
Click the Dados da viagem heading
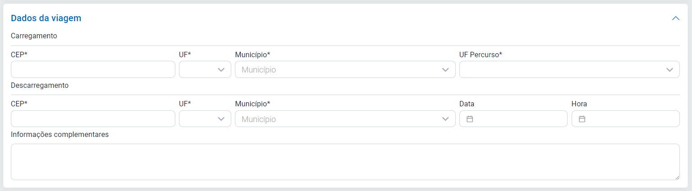point(46,18)
